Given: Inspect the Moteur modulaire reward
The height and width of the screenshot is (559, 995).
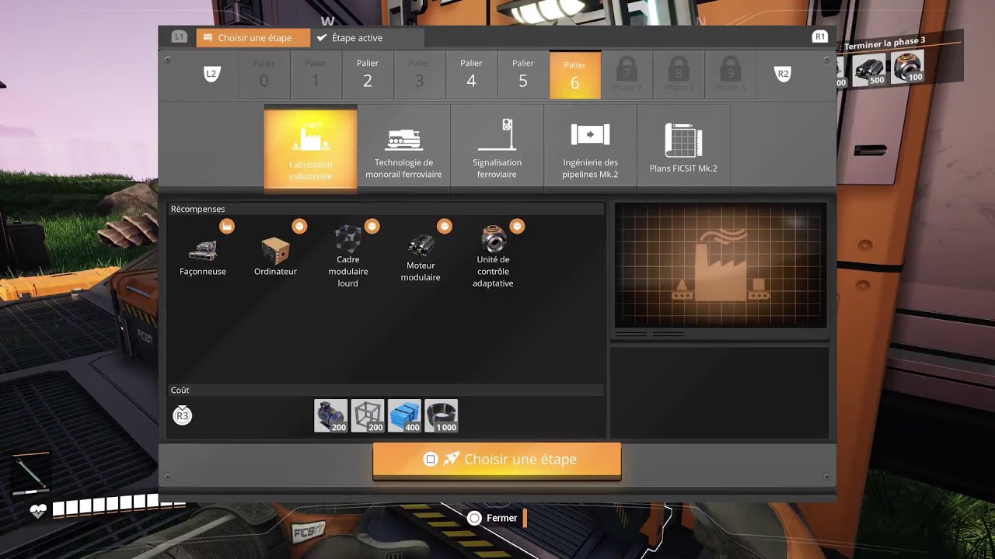Looking at the screenshot, I should [x=421, y=245].
